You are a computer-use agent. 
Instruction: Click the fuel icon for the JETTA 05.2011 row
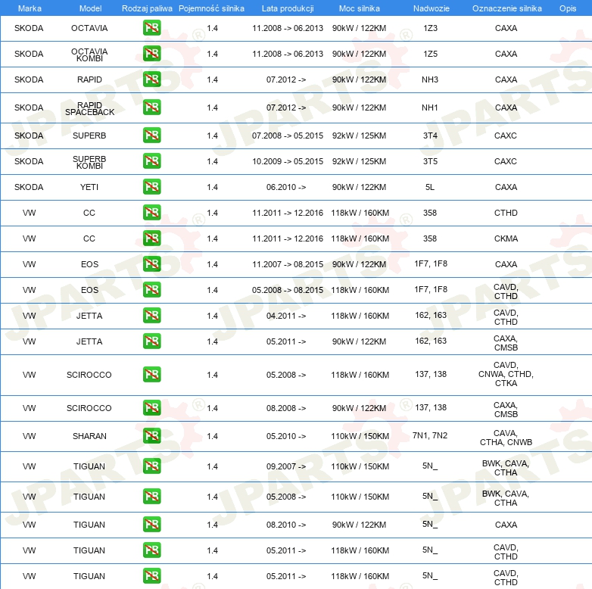click(x=151, y=341)
